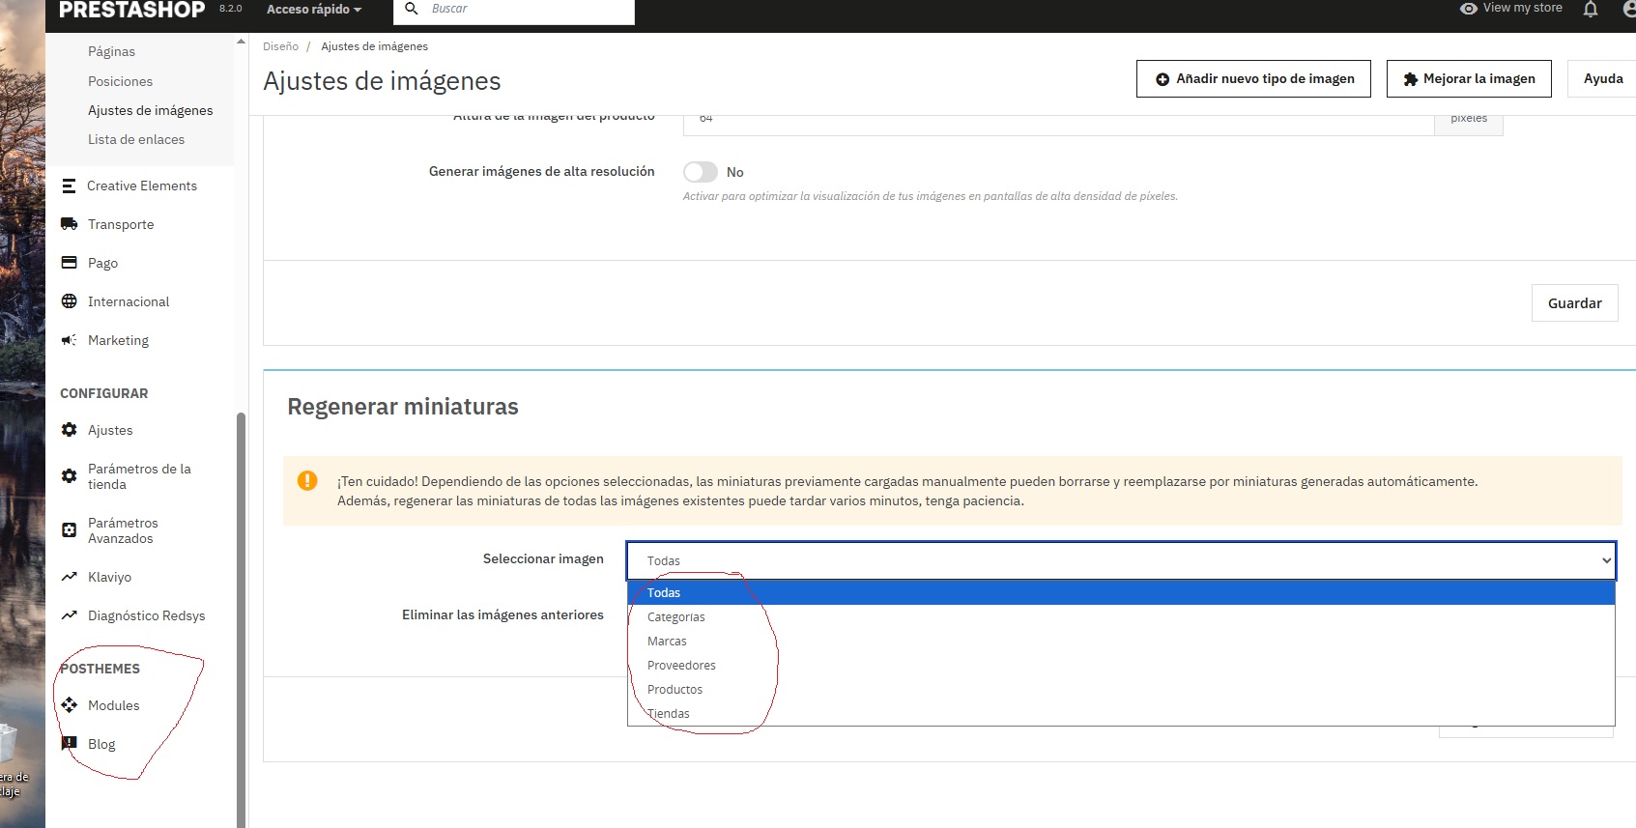Click the Internacional globe icon

click(69, 301)
